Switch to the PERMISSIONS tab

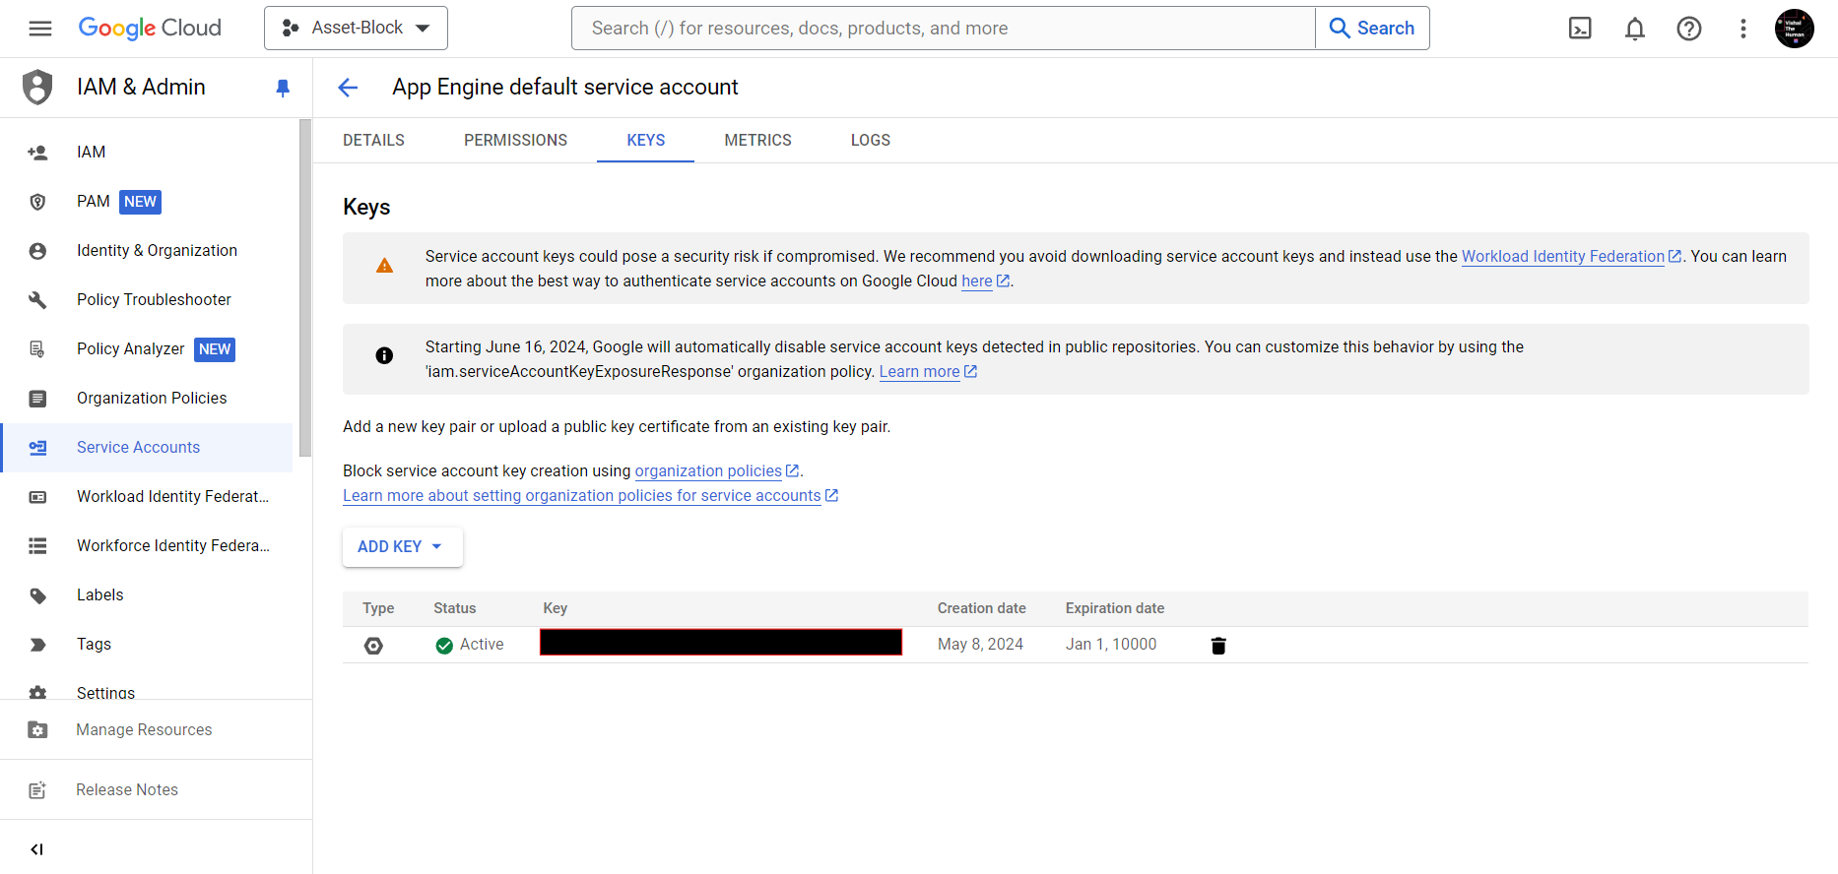click(515, 141)
